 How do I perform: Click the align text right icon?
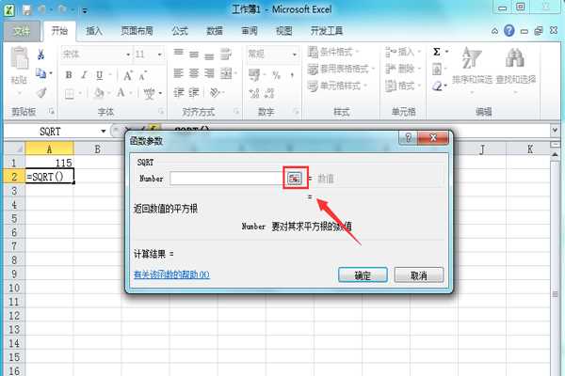(x=209, y=73)
